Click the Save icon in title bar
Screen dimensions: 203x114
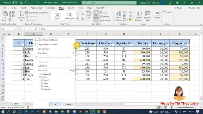tap(21, 3)
